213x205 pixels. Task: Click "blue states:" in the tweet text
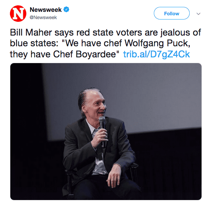coord(34,44)
